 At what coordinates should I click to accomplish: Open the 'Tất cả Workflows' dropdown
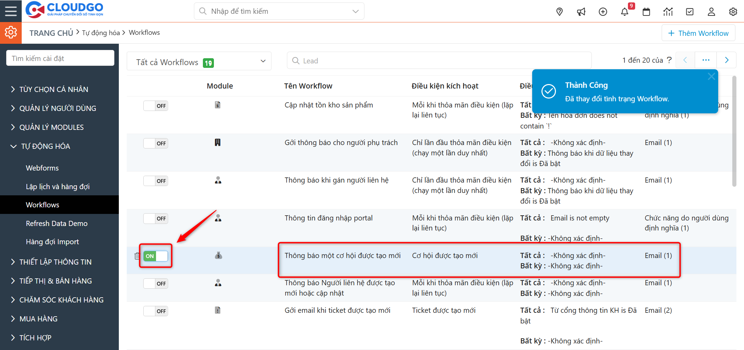[199, 61]
